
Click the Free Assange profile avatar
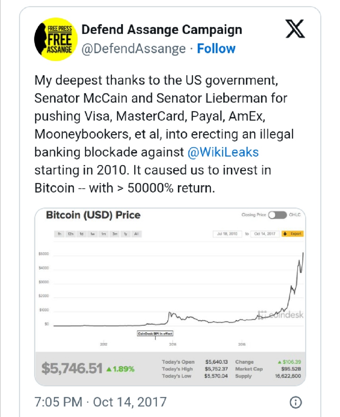tap(56, 39)
